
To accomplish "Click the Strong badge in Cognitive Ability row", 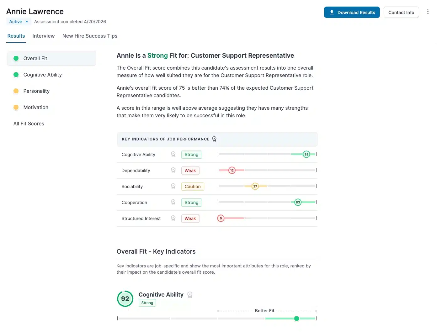I will click(x=191, y=155).
